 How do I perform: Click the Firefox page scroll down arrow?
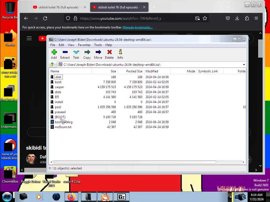point(260,166)
